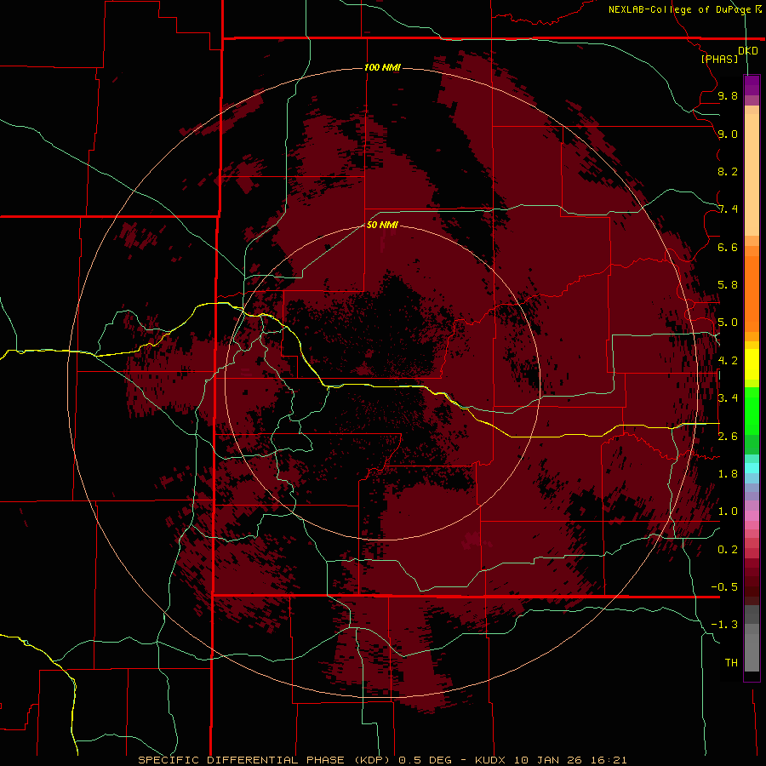Click the purple top segment of color bar
This screenshot has height=766, width=766.
coord(752,85)
